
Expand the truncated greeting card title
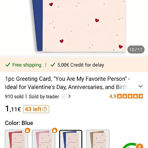click(x=67, y=83)
